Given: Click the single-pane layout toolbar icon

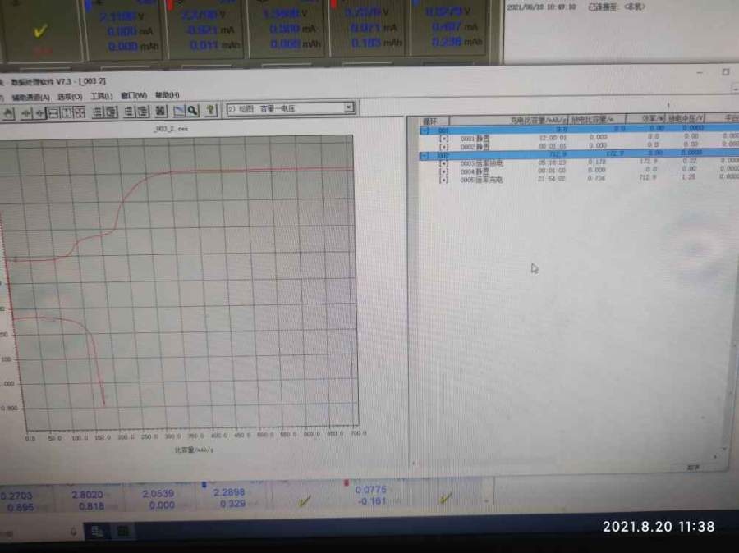Looking at the screenshot, I should 53,112.
